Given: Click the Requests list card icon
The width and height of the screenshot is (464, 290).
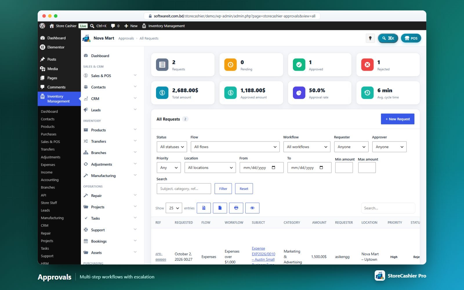Looking at the screenshot, I should coord(162,65).
